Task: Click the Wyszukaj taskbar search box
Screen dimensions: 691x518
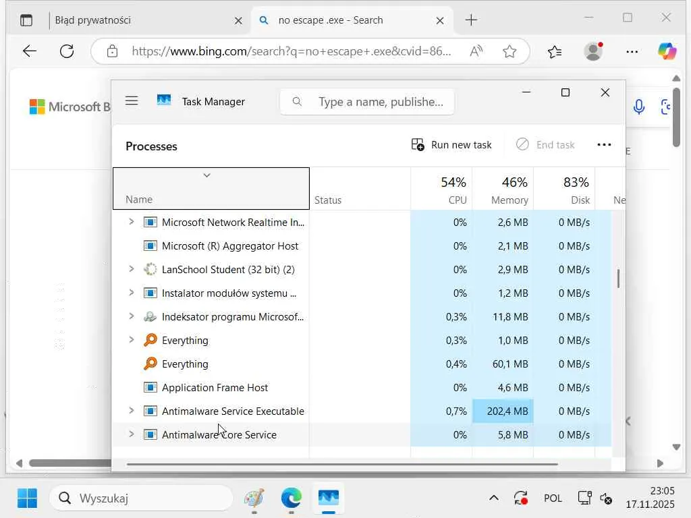Action: [x=141, y=498]
